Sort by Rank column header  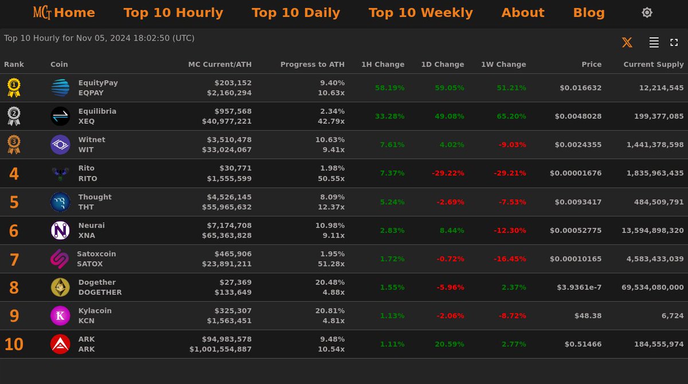(x=14, y=65)
